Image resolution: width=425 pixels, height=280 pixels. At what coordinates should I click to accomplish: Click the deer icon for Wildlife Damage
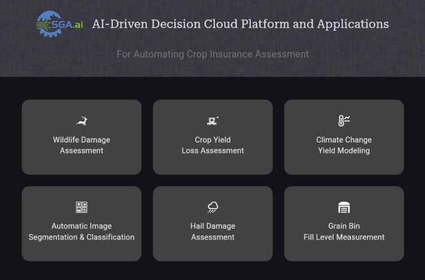[x=81, y=121]
